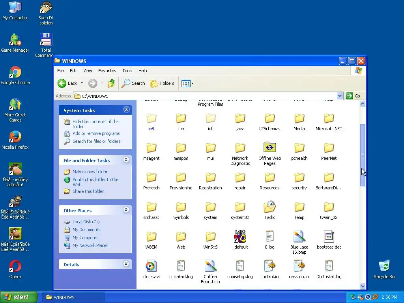404x303 pixels.
Task: Click the scrollbar up arrow
Action: click(363, 104)
